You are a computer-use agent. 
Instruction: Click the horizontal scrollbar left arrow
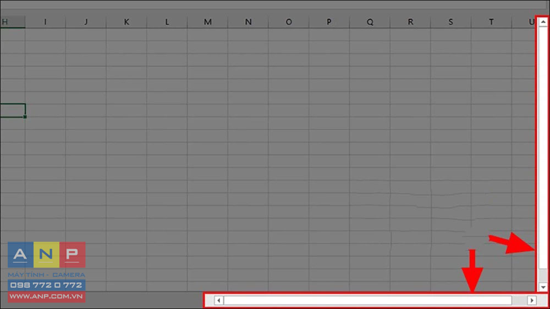218,300
